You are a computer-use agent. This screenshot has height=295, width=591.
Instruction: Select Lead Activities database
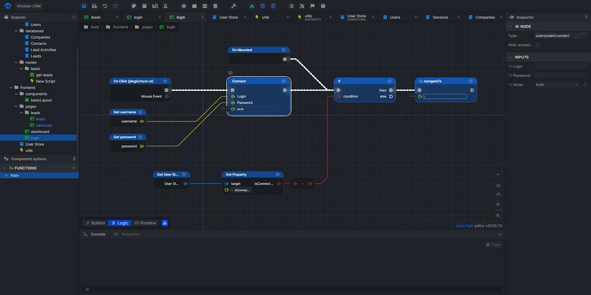43,50
